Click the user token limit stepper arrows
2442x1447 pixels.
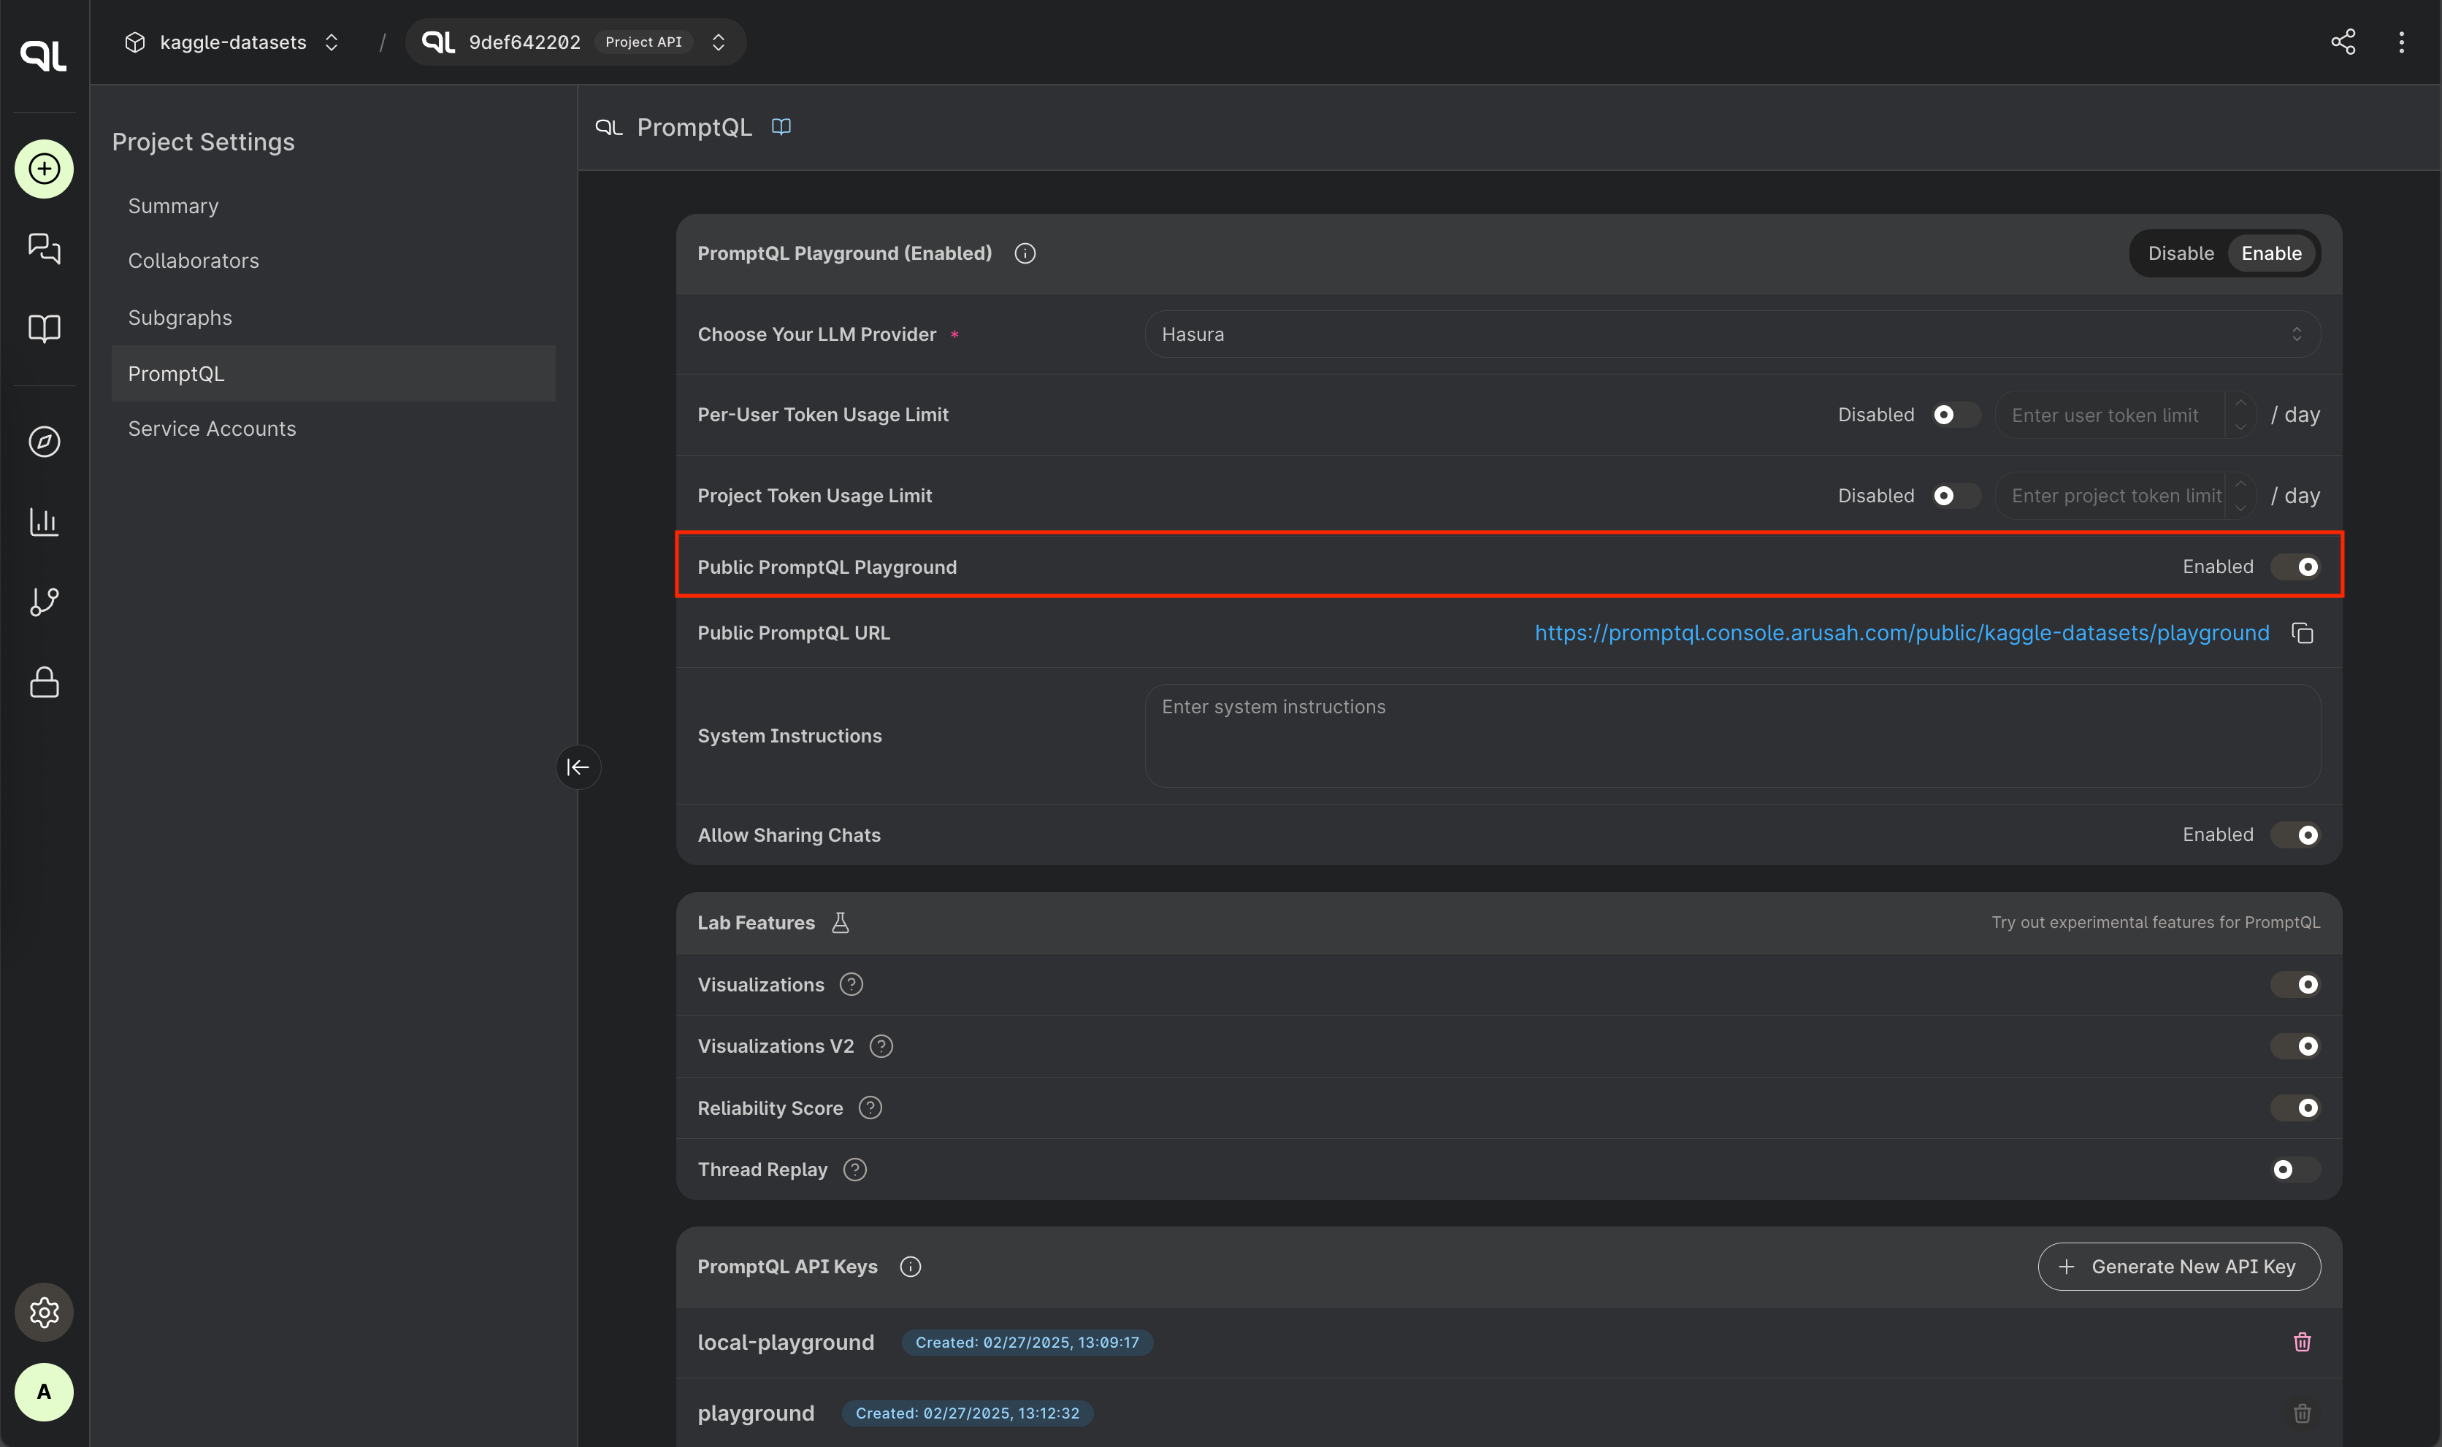tap(2240, 415)
